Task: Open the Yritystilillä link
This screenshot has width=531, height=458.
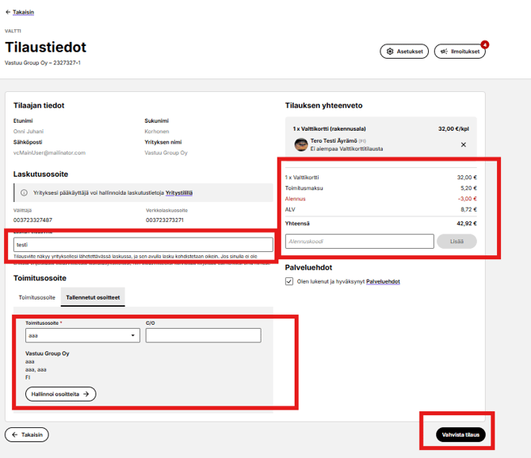Action: [179, 193]
